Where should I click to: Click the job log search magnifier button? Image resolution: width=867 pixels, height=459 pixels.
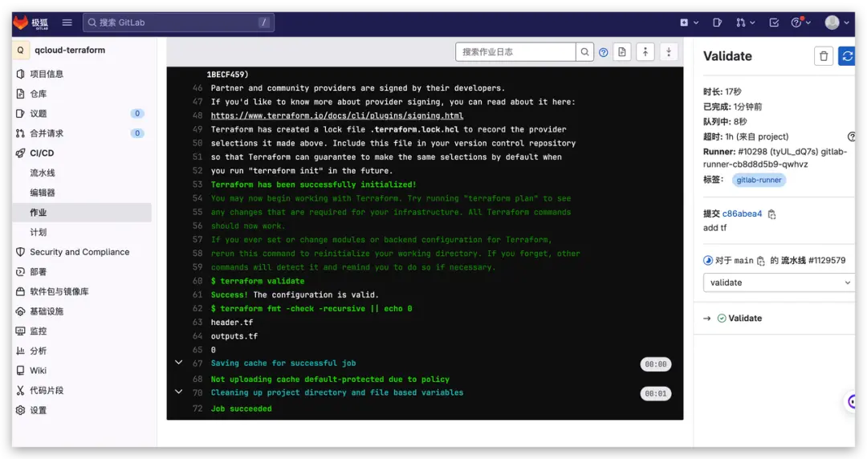click(584, 52)
